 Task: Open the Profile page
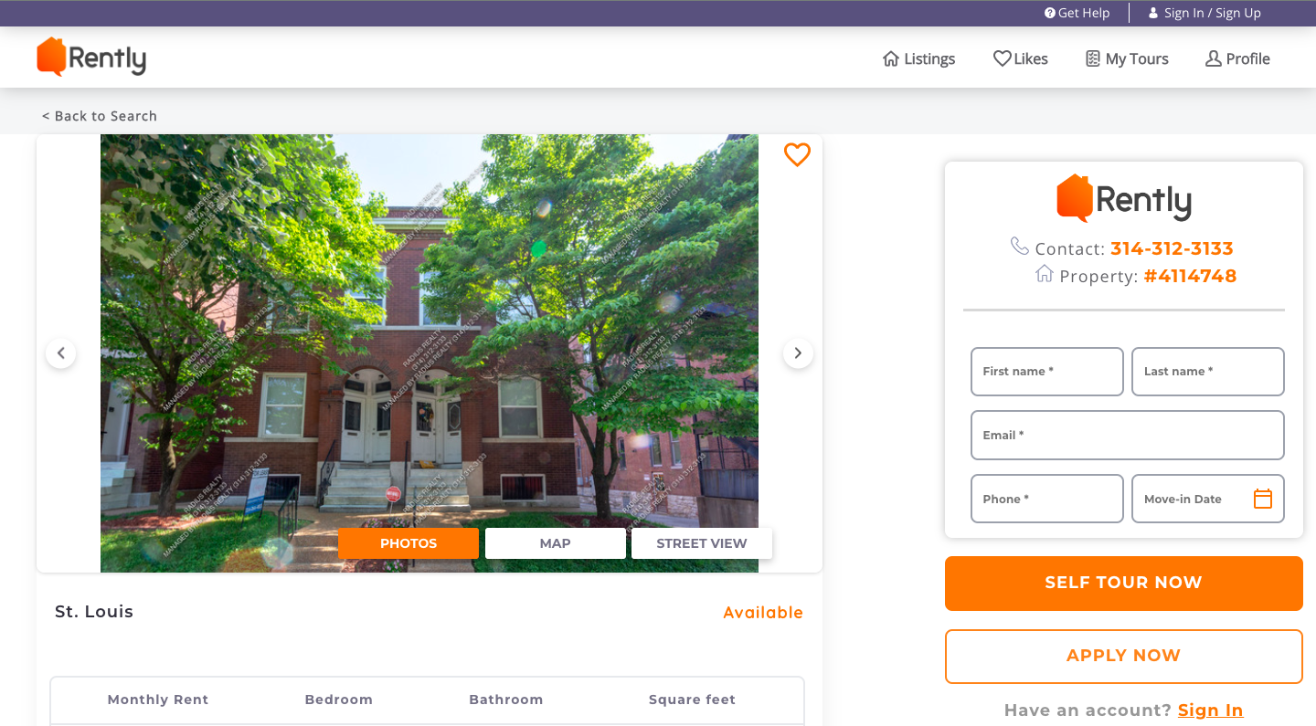(x=1237, y=58)
